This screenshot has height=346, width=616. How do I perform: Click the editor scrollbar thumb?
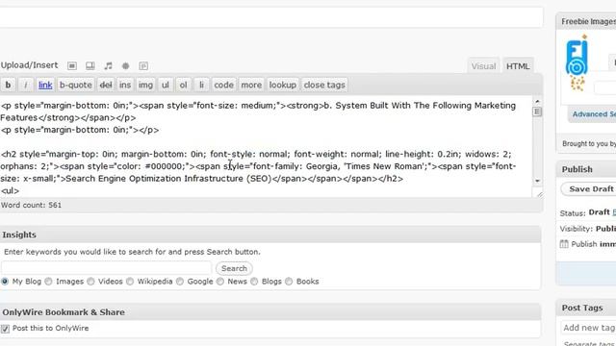537,111
